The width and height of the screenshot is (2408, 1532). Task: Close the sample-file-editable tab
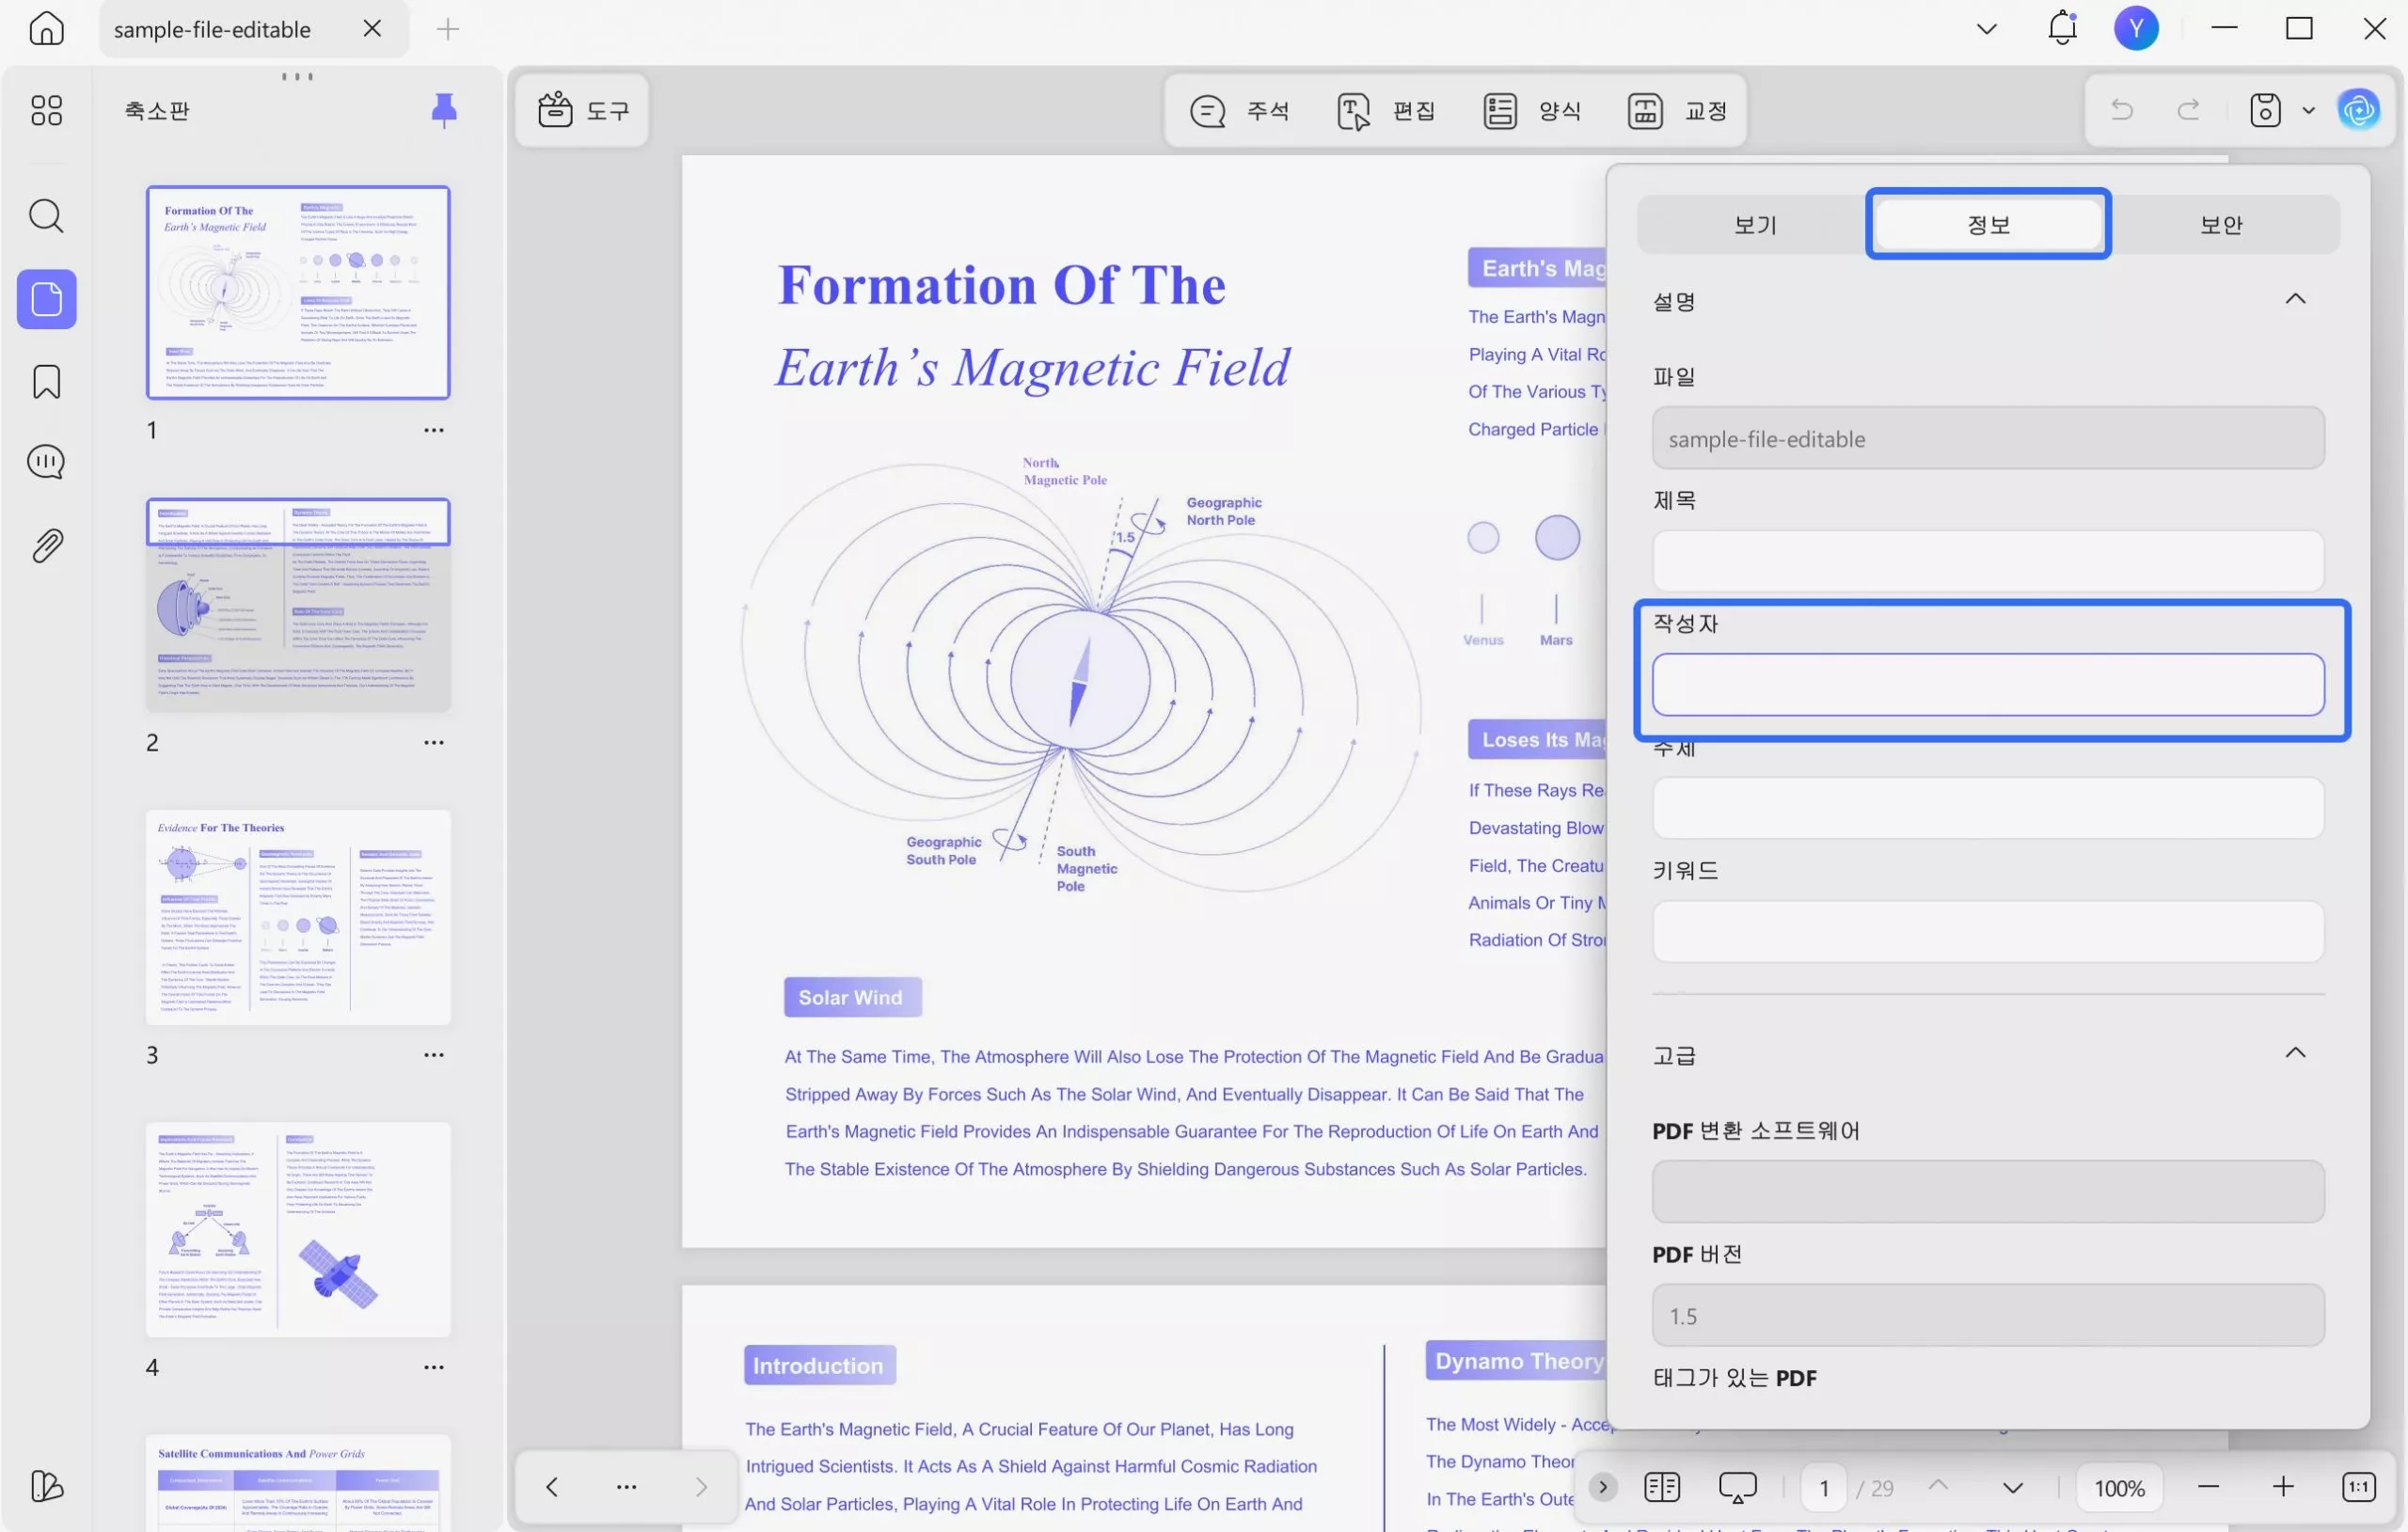[x=372, y=29]
